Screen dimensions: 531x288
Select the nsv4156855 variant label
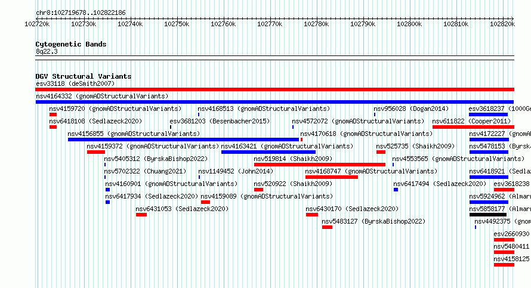point(134,134)
